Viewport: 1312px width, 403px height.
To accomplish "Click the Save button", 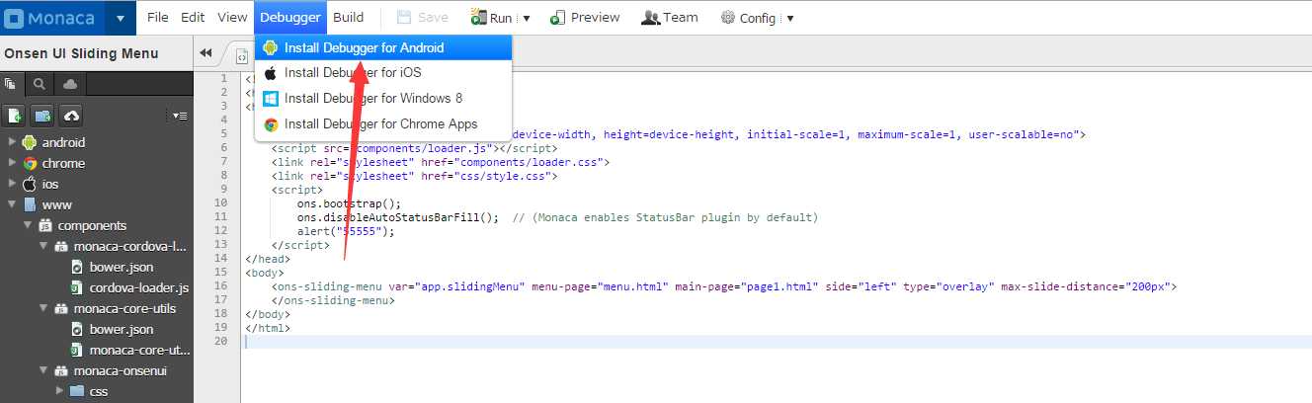I will (422, 18).
